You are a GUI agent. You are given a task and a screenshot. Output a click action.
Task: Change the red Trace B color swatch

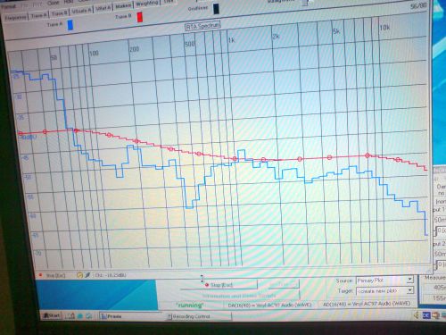[139, 17]
